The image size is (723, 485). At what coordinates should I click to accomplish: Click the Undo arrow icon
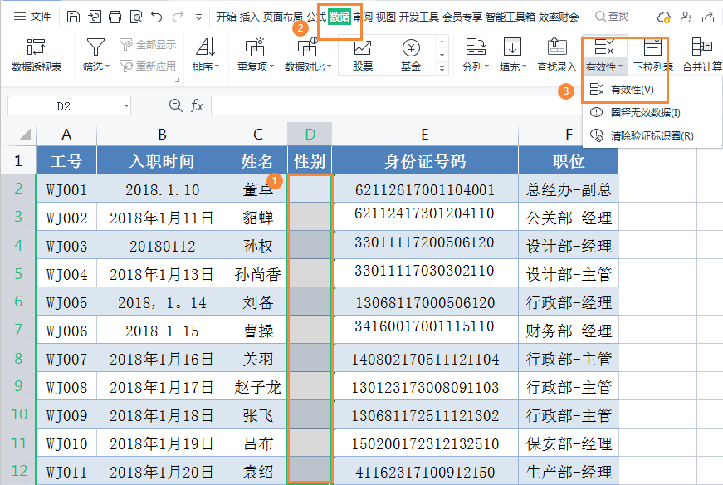pos(157,17)
